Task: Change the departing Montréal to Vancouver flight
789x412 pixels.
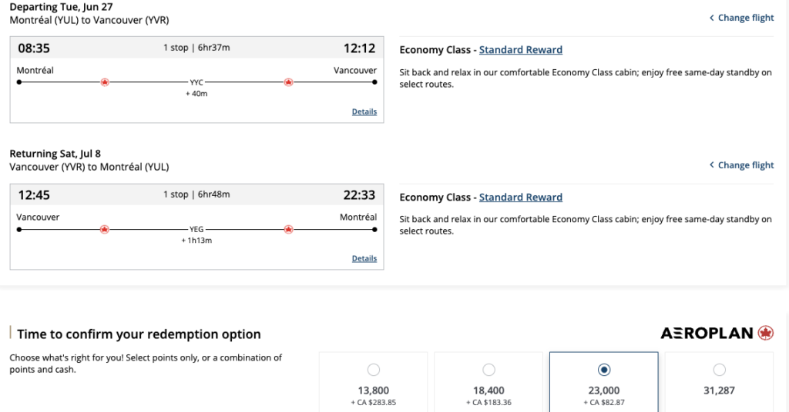Action: pyautogui.click(x=741, y=18)
